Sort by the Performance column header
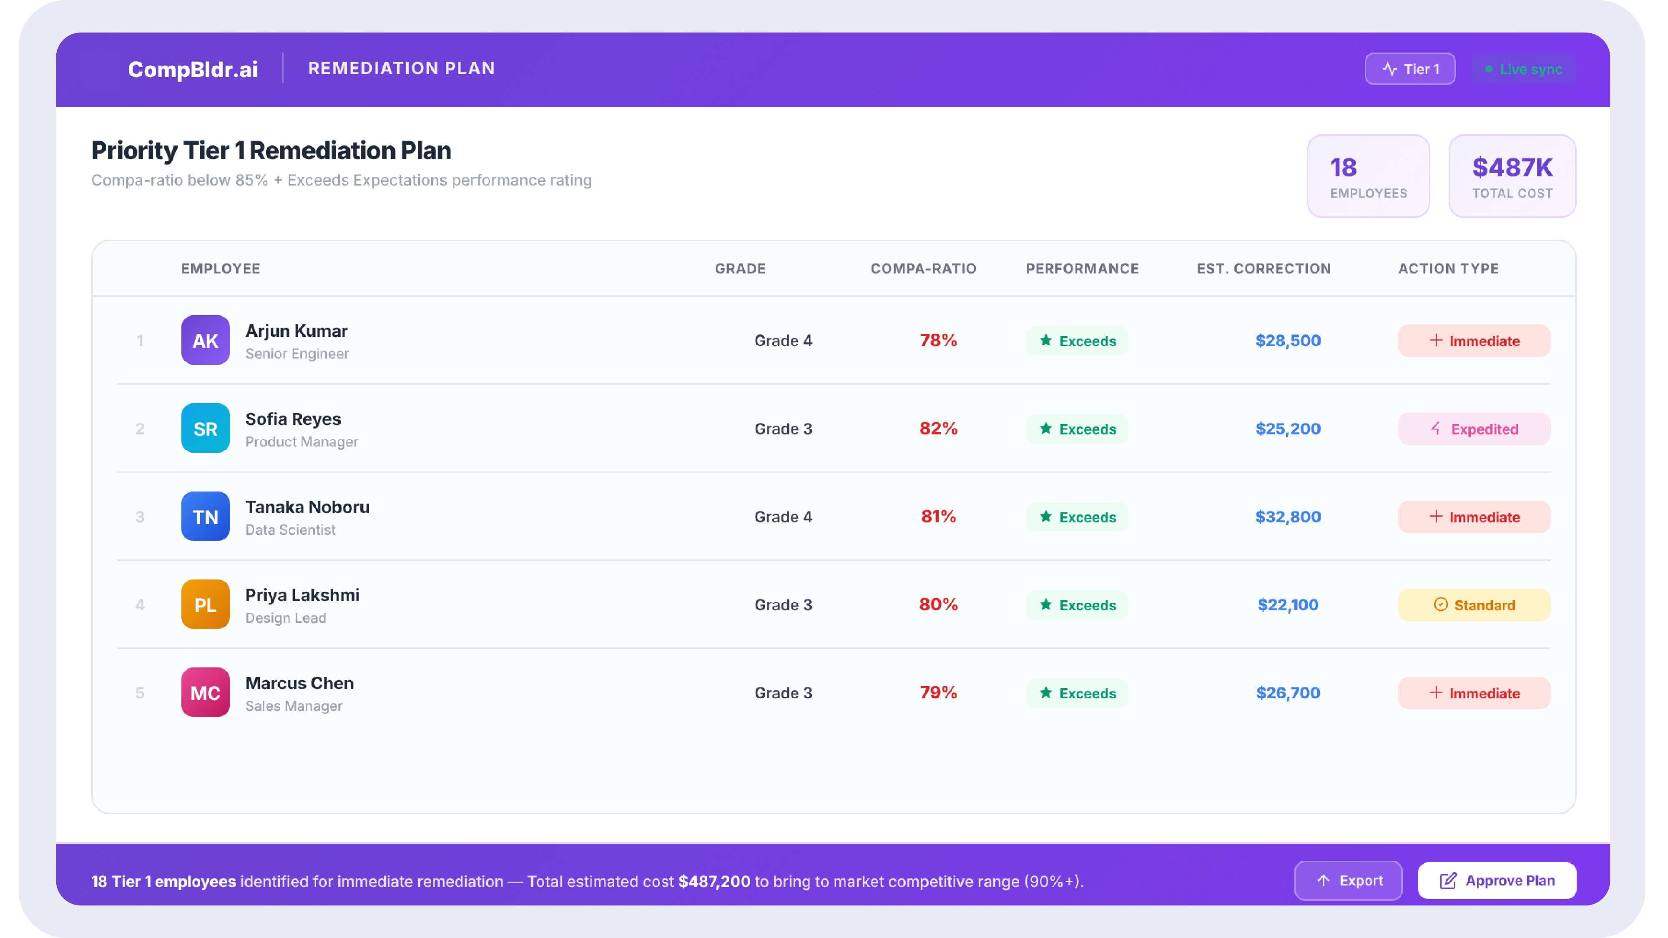Viewport: 1668px width, 938px height. [x=1082, y=268]
